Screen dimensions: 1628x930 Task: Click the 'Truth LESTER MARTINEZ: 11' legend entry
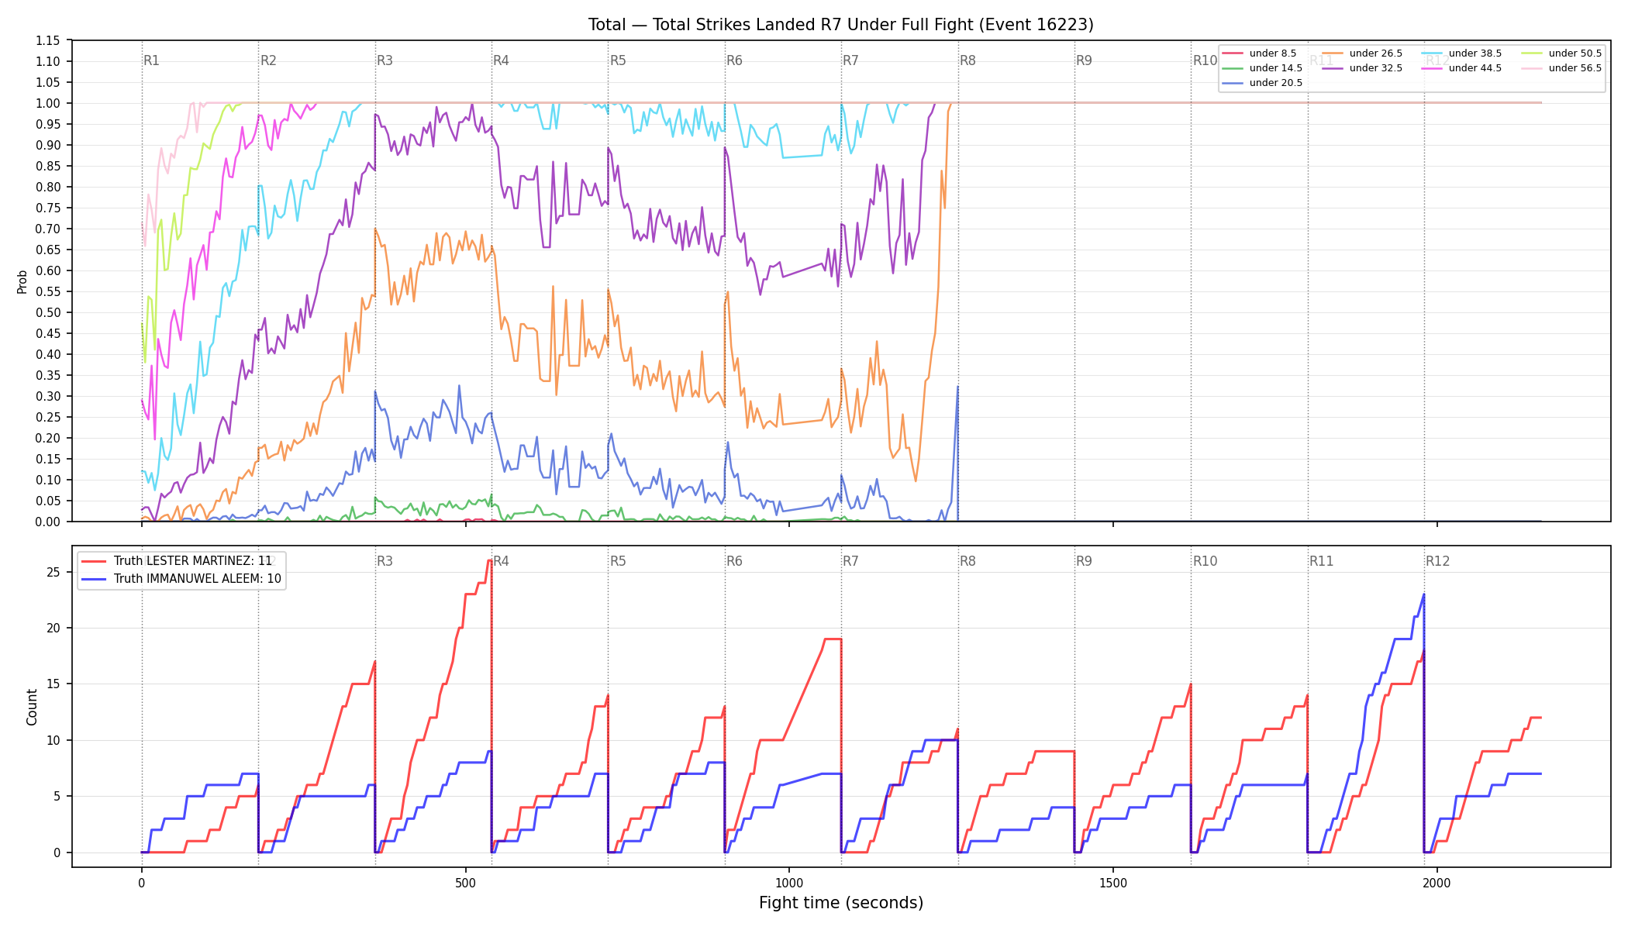click(193, 561)
